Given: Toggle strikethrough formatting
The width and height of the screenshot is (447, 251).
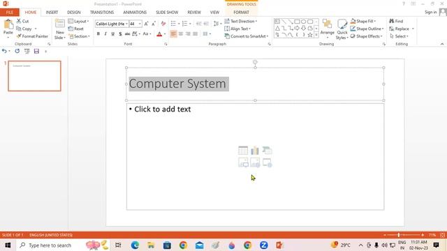Looking at the screenshot, I should point(127,34).
